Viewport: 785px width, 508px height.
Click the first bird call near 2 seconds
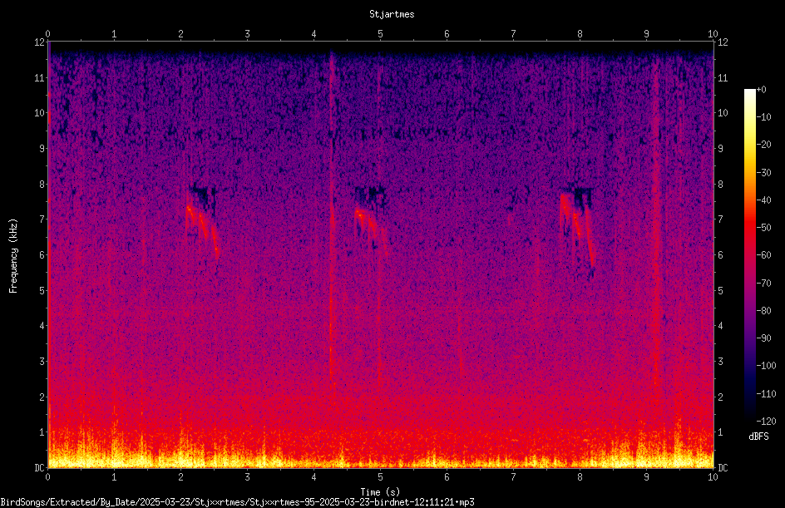tap(202, 228)
